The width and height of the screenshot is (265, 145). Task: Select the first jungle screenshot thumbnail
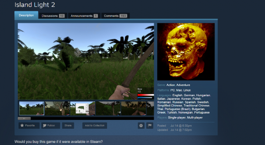32,108
